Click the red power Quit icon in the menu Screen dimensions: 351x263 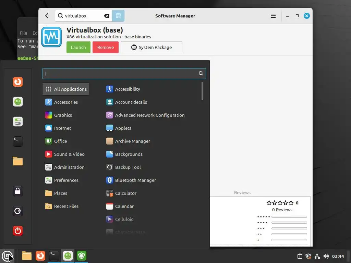[18, 231]
